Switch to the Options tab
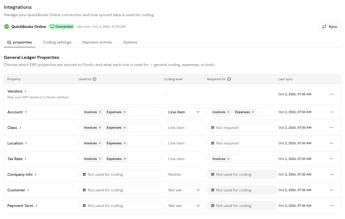 (130, 42)
